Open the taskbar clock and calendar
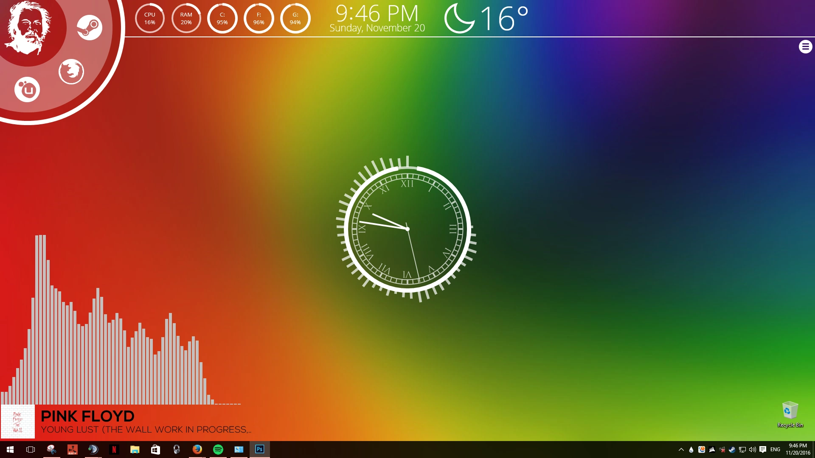Screen dimensions: 815x458 (798, 450)
